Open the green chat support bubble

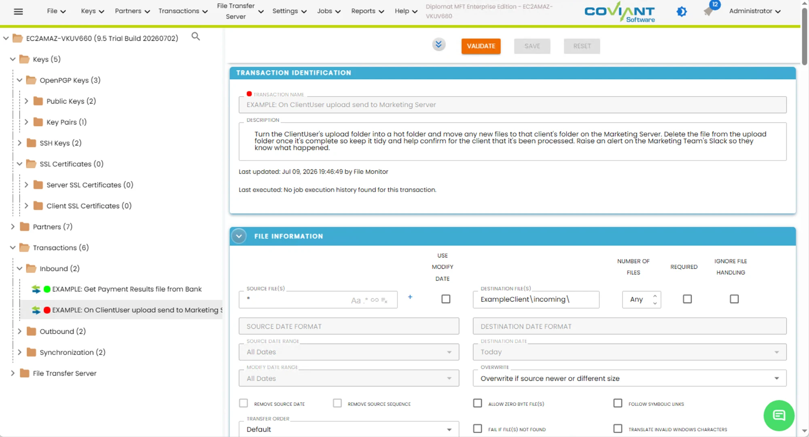click(779, 415)
